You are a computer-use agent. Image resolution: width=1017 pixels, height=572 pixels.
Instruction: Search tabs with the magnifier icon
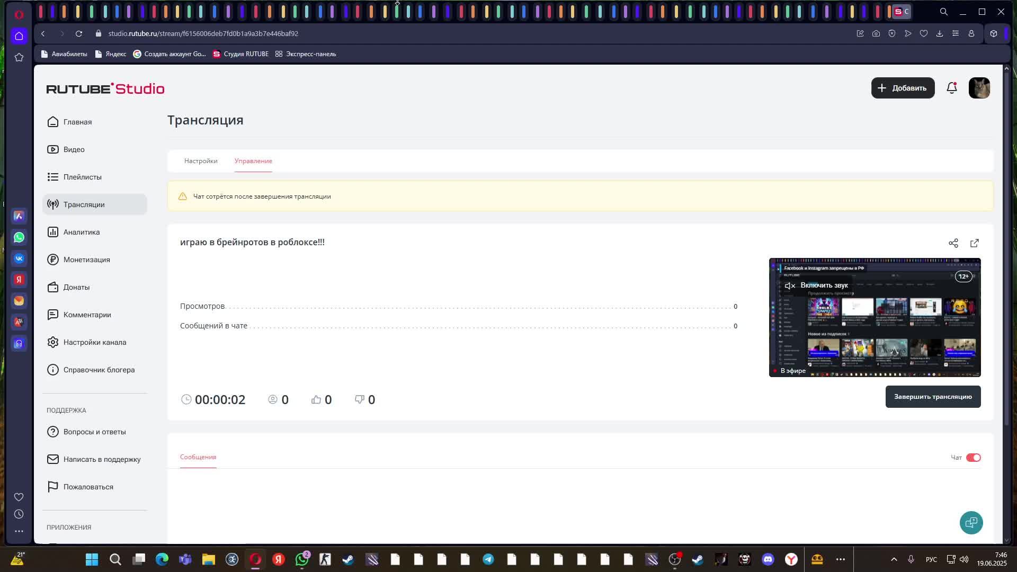pos(944,12)
